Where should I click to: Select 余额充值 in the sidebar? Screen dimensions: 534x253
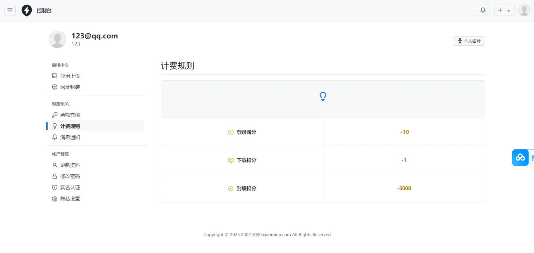(x=70, y=115)
